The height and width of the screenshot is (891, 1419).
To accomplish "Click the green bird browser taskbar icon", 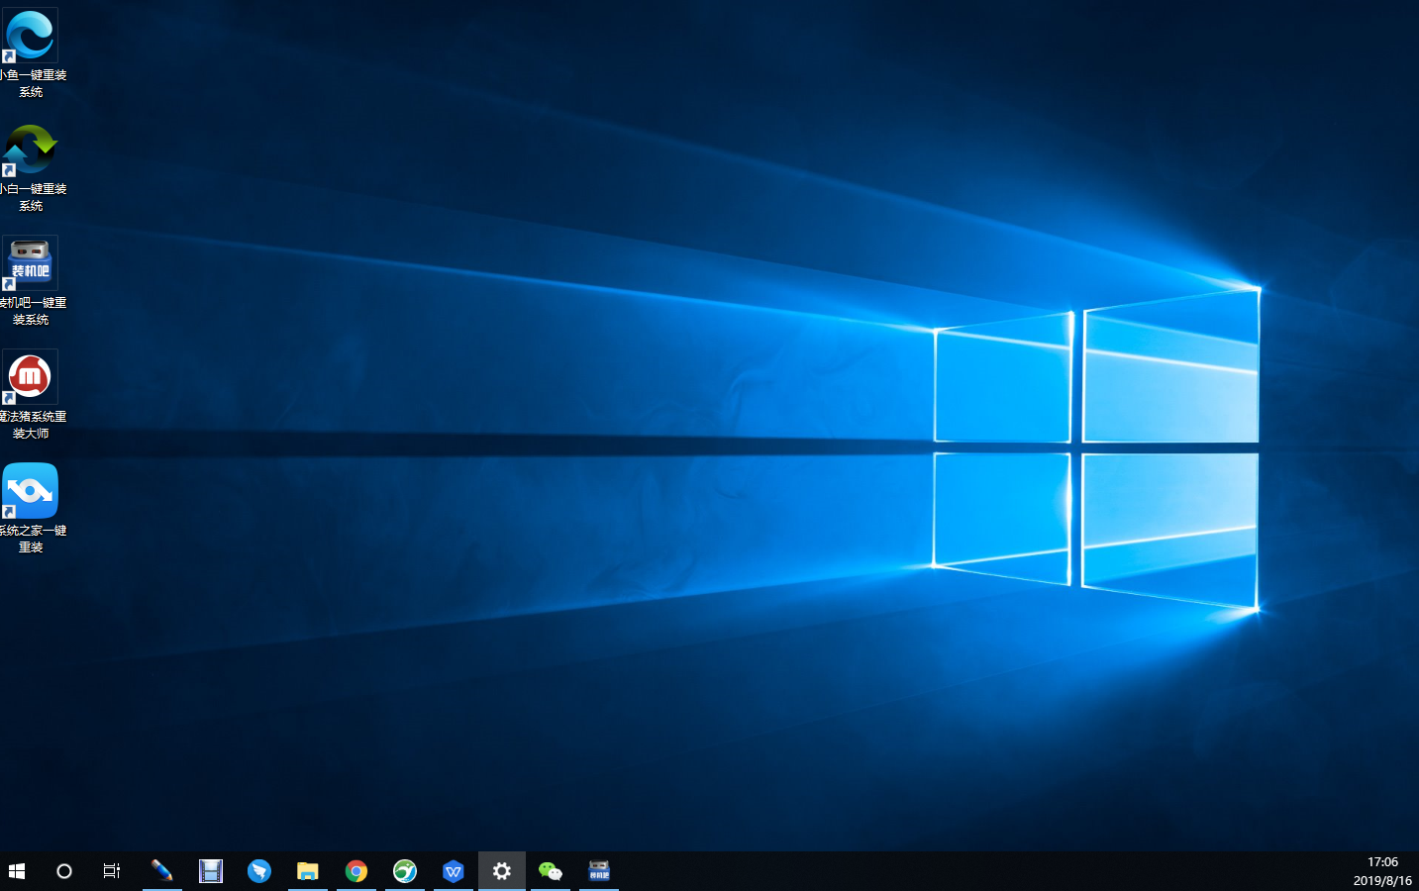I will click(x=405, y=871).
